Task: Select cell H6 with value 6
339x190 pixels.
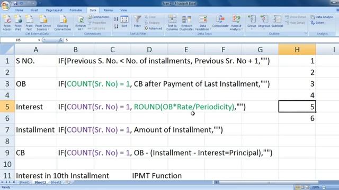Action: [x=297, y=118]
